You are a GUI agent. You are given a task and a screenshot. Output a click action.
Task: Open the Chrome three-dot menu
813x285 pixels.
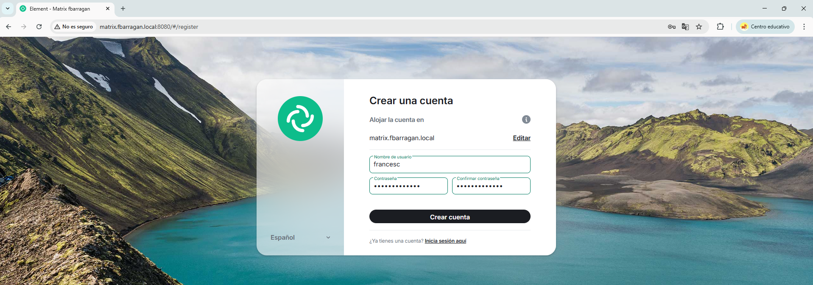coord(804,27)
